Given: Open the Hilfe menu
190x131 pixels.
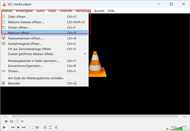Looking at the screenshot, I should pos(111,11).
